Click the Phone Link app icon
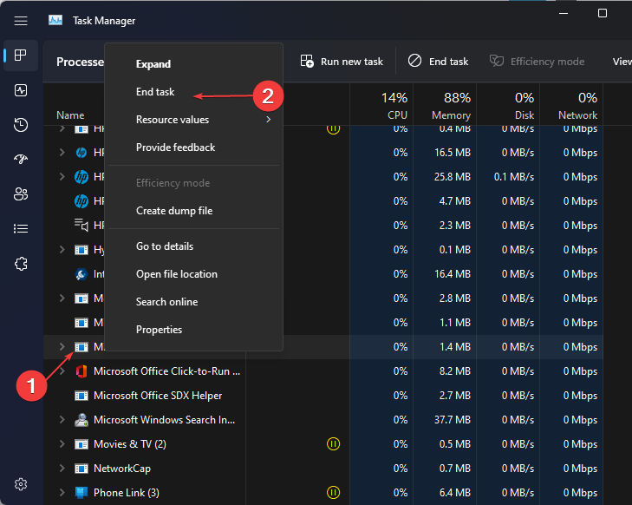The image size is (632, 505). pyautogui.click(x=81, y=493)
